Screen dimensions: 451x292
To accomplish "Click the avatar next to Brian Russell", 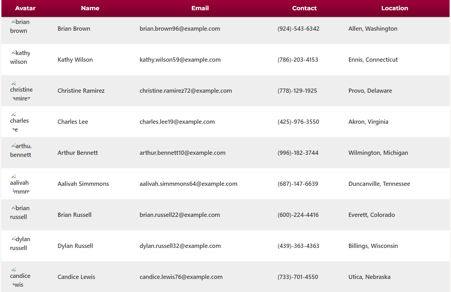I will (21, 212).
